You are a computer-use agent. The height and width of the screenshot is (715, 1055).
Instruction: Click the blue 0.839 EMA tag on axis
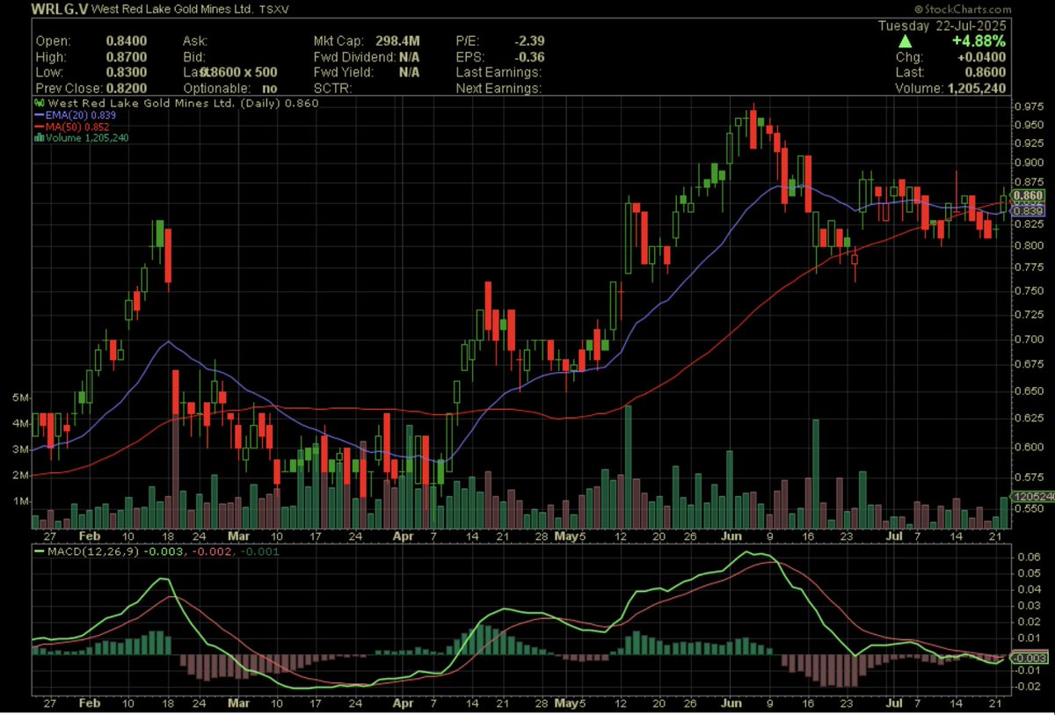pos(1029,211)
